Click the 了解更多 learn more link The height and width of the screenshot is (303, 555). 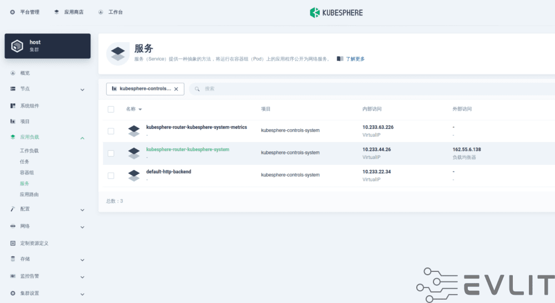pos(355,59)
